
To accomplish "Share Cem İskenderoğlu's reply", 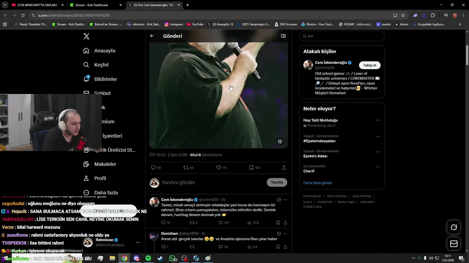I will pyautogui.click(x=285, y=222).
